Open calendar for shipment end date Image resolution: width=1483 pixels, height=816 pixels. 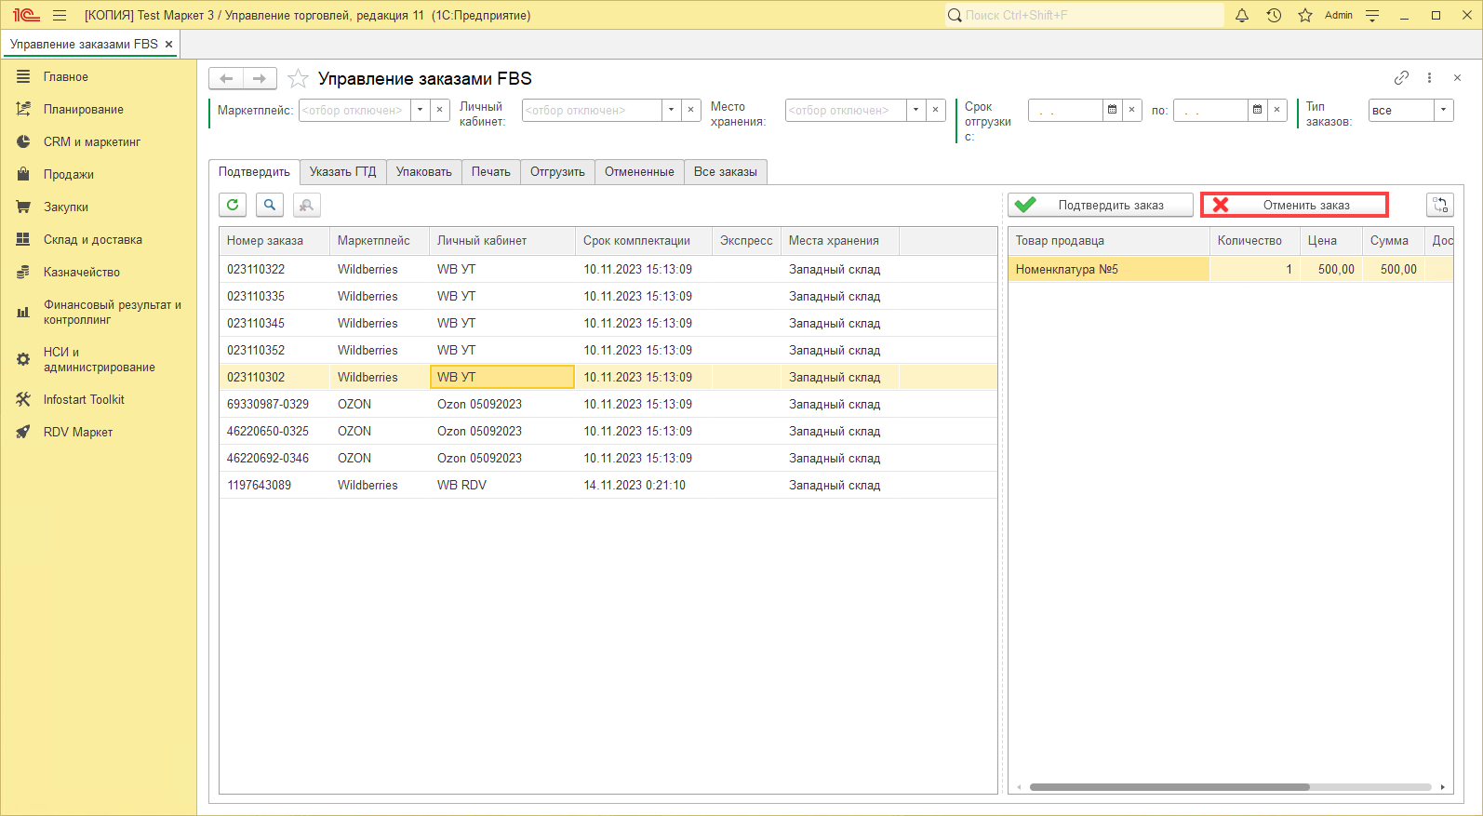pyautogui.click(x=1257, y=110)
